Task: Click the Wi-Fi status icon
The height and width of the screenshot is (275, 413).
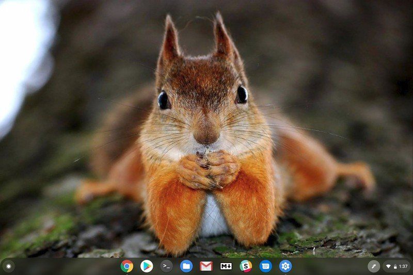Action: point(388,267)
